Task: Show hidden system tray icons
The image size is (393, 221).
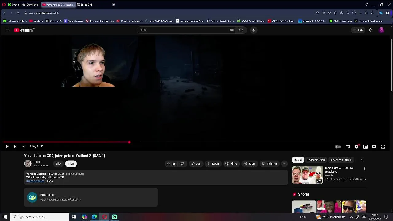Action: click(352, 217)
